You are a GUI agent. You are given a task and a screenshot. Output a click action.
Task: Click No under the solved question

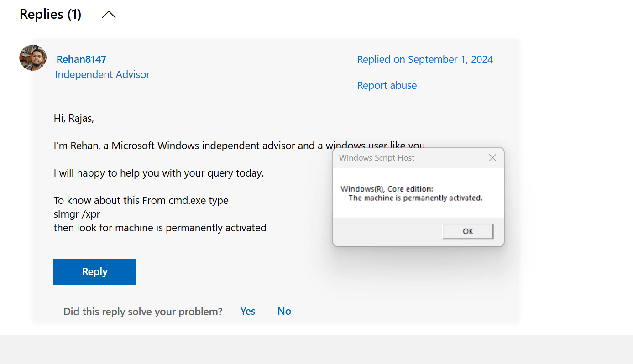[284, 311]
